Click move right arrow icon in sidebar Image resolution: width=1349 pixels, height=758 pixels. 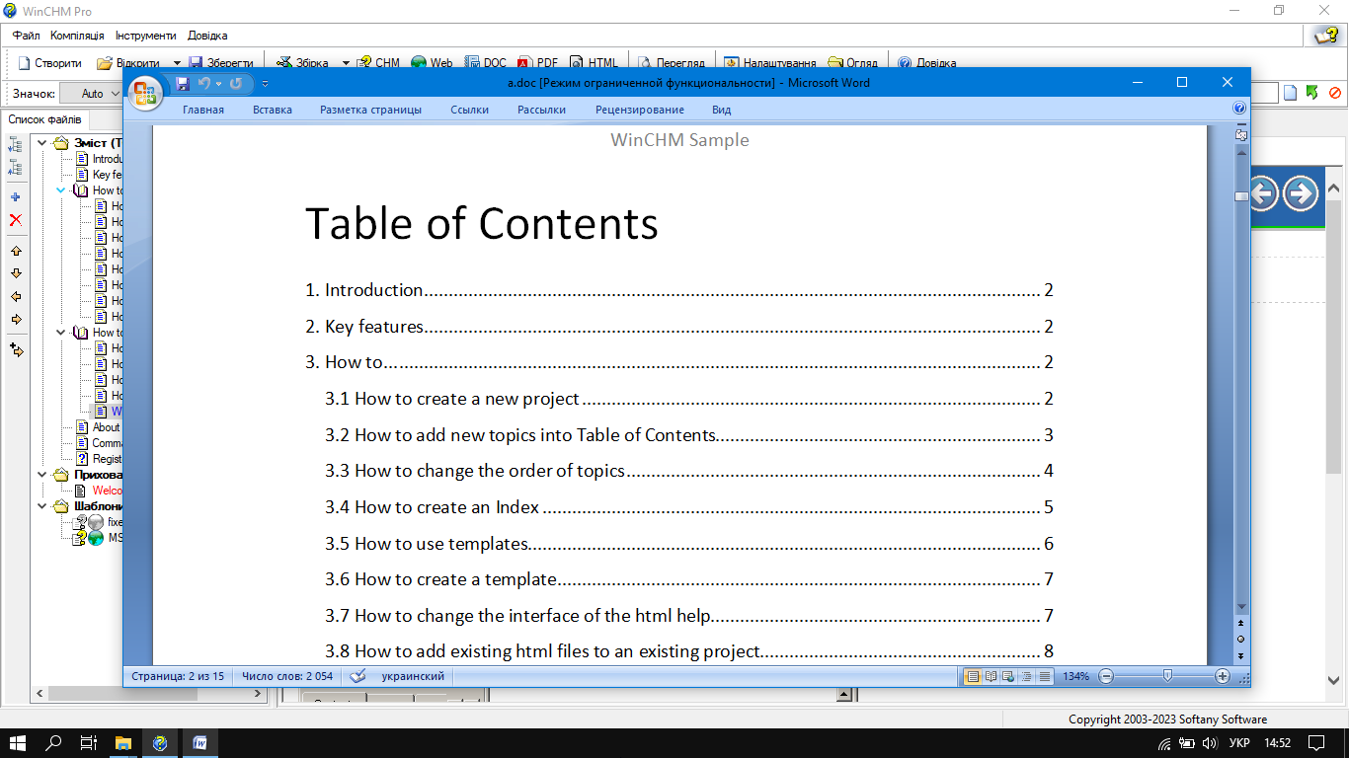(x=16, y=319)
